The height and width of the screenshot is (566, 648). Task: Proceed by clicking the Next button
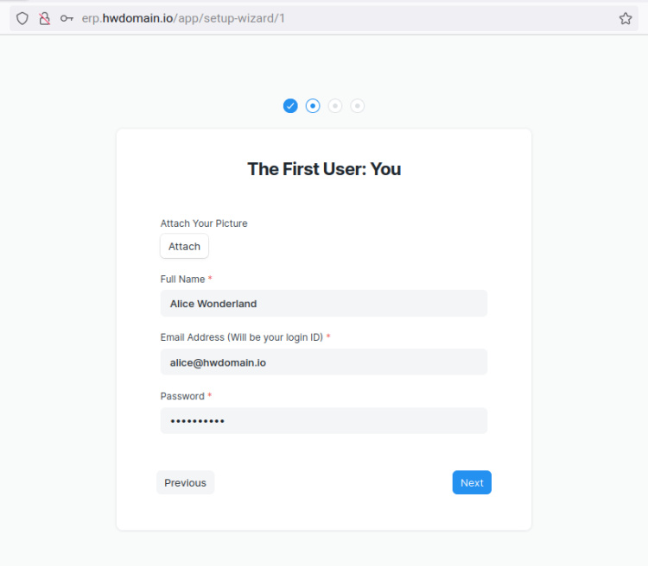[x=472, y=482]
